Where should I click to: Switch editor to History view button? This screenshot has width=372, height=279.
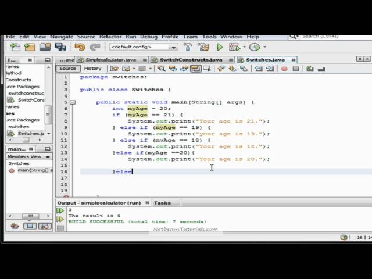tap(92, 69)
